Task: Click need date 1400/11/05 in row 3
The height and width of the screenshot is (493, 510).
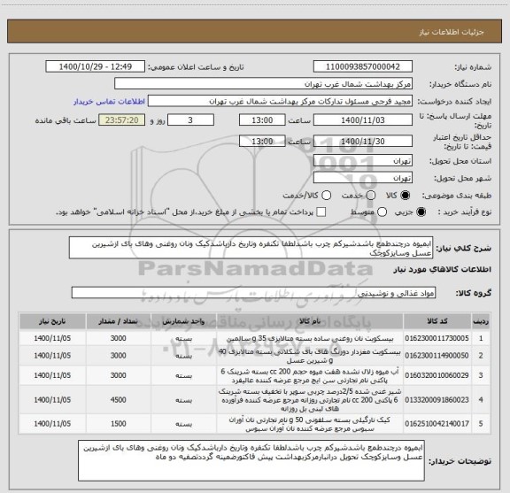Action: pos(52,375)
